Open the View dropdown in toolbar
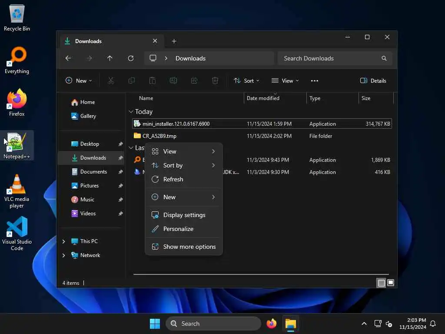Image resolution: width=445 pixels, height=334 pixels. pos(285,80)
